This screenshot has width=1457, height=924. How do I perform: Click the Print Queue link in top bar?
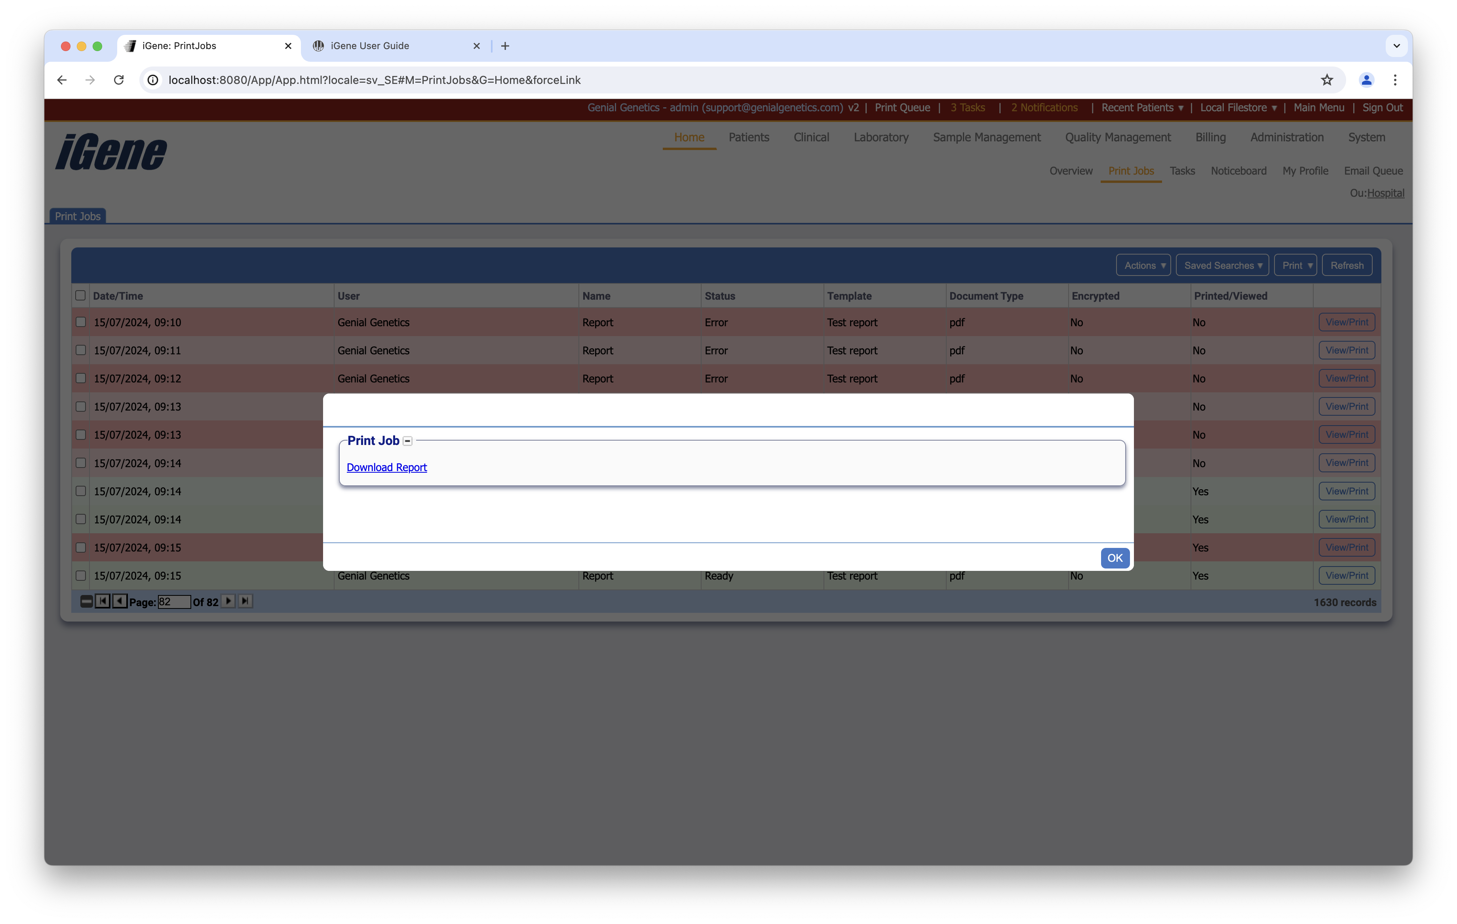(x=902, y=108)
